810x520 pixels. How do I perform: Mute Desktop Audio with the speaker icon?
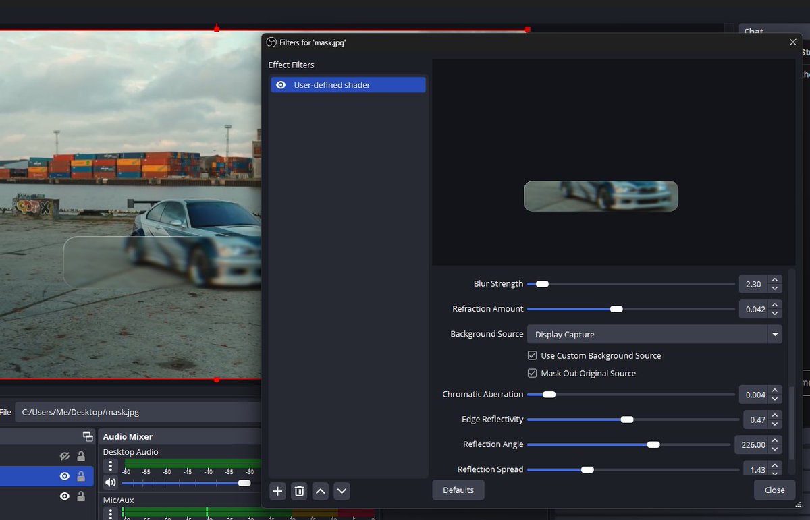click(110, 482)
